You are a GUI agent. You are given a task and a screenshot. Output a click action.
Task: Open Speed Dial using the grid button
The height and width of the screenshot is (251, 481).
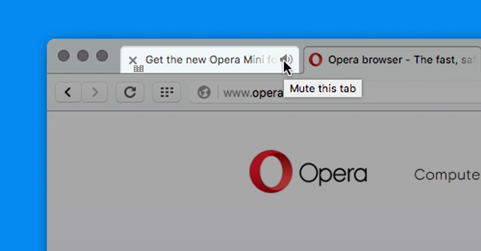pyautogui.click(x=167, y=92)
